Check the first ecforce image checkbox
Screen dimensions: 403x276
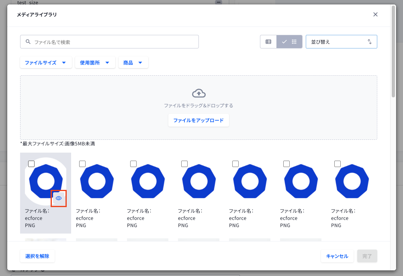[31, 164]
